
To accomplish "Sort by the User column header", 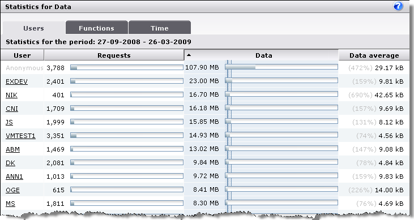I will point(22,55).
